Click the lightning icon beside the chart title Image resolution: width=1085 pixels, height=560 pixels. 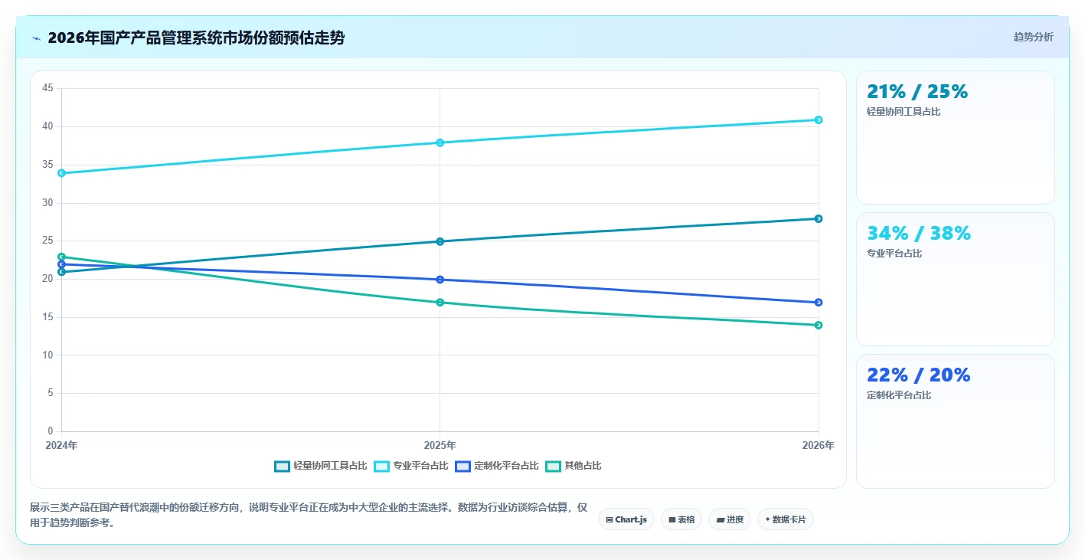[x=36, y=38]
